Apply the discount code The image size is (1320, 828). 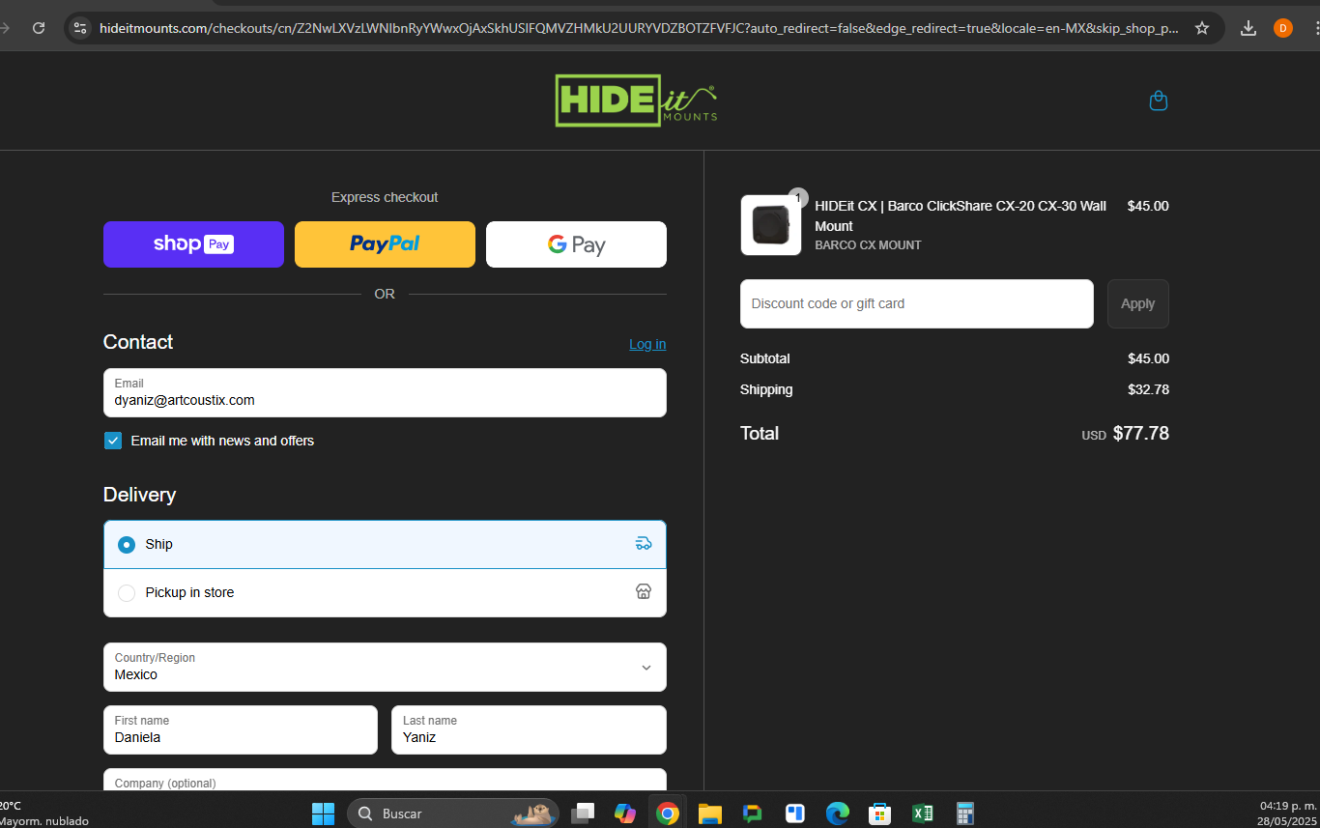point(1137,303)
